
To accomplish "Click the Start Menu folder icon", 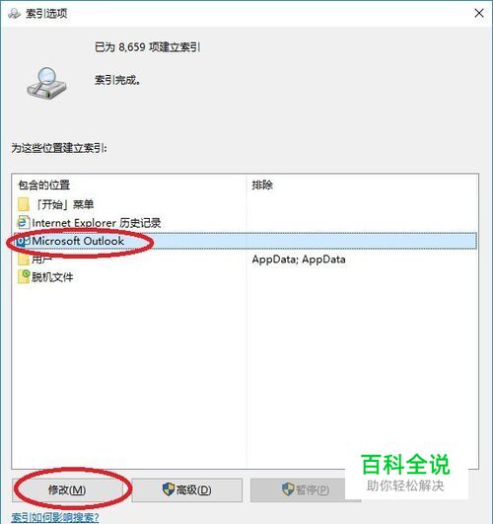I will click(x=23, y=204).
